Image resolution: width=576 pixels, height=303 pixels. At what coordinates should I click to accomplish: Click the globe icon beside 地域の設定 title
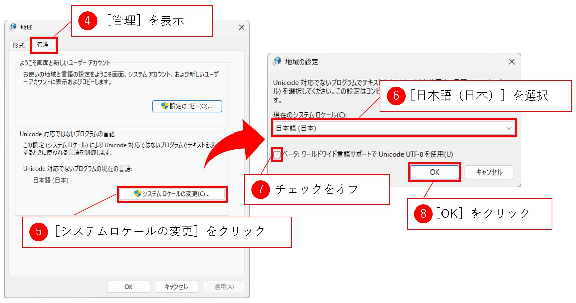click(277, 61)
